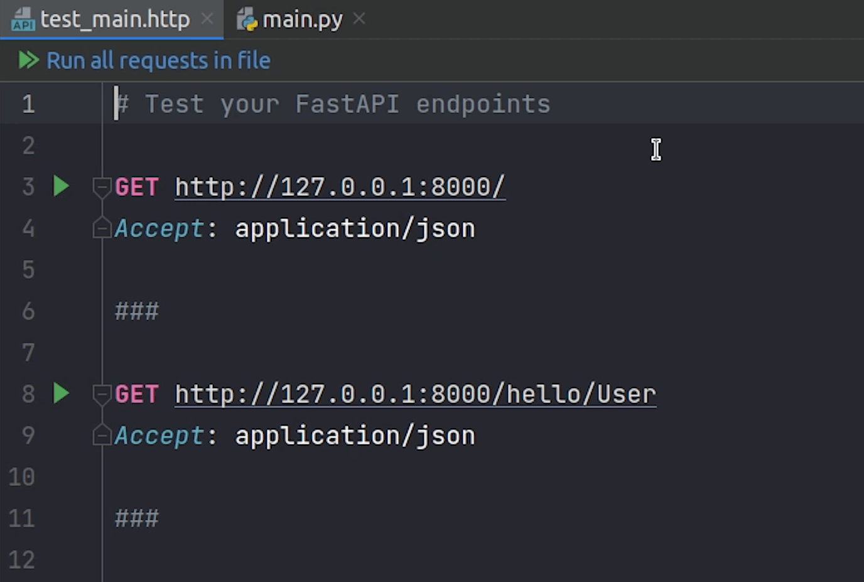This screenshot has height=582, width=864.
Task: Click Run all requests in file link
Action: 158,60
